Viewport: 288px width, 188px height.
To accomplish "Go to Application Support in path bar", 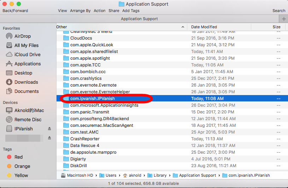I will (194, 175).
